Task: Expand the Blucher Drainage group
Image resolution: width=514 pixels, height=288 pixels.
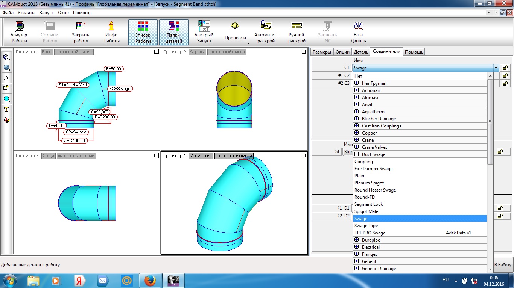Action: pos(357,118)
